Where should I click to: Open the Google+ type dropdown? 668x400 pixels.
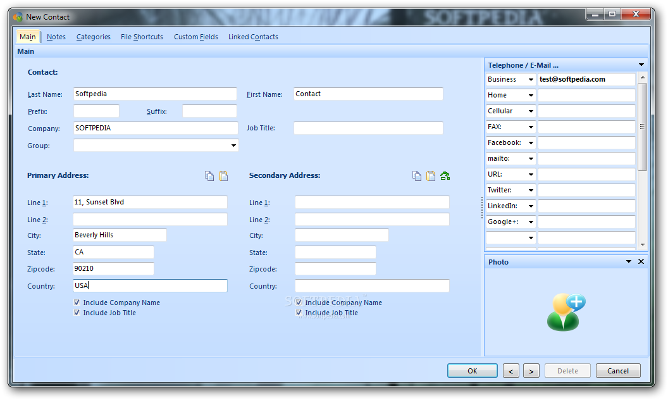coord(531,222)
